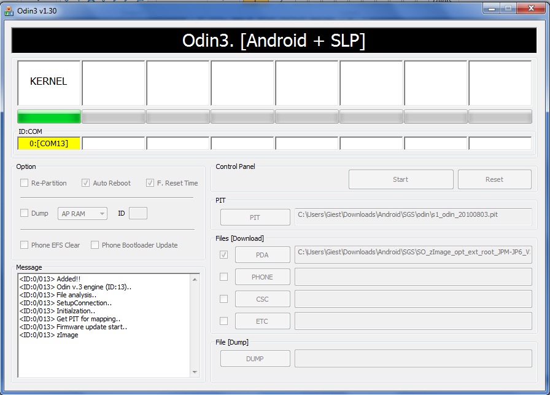Click the Odin3 app icon in title bar
Viewport: 550px width, 395px height.
pyautogui.click(x=9, y=11)
